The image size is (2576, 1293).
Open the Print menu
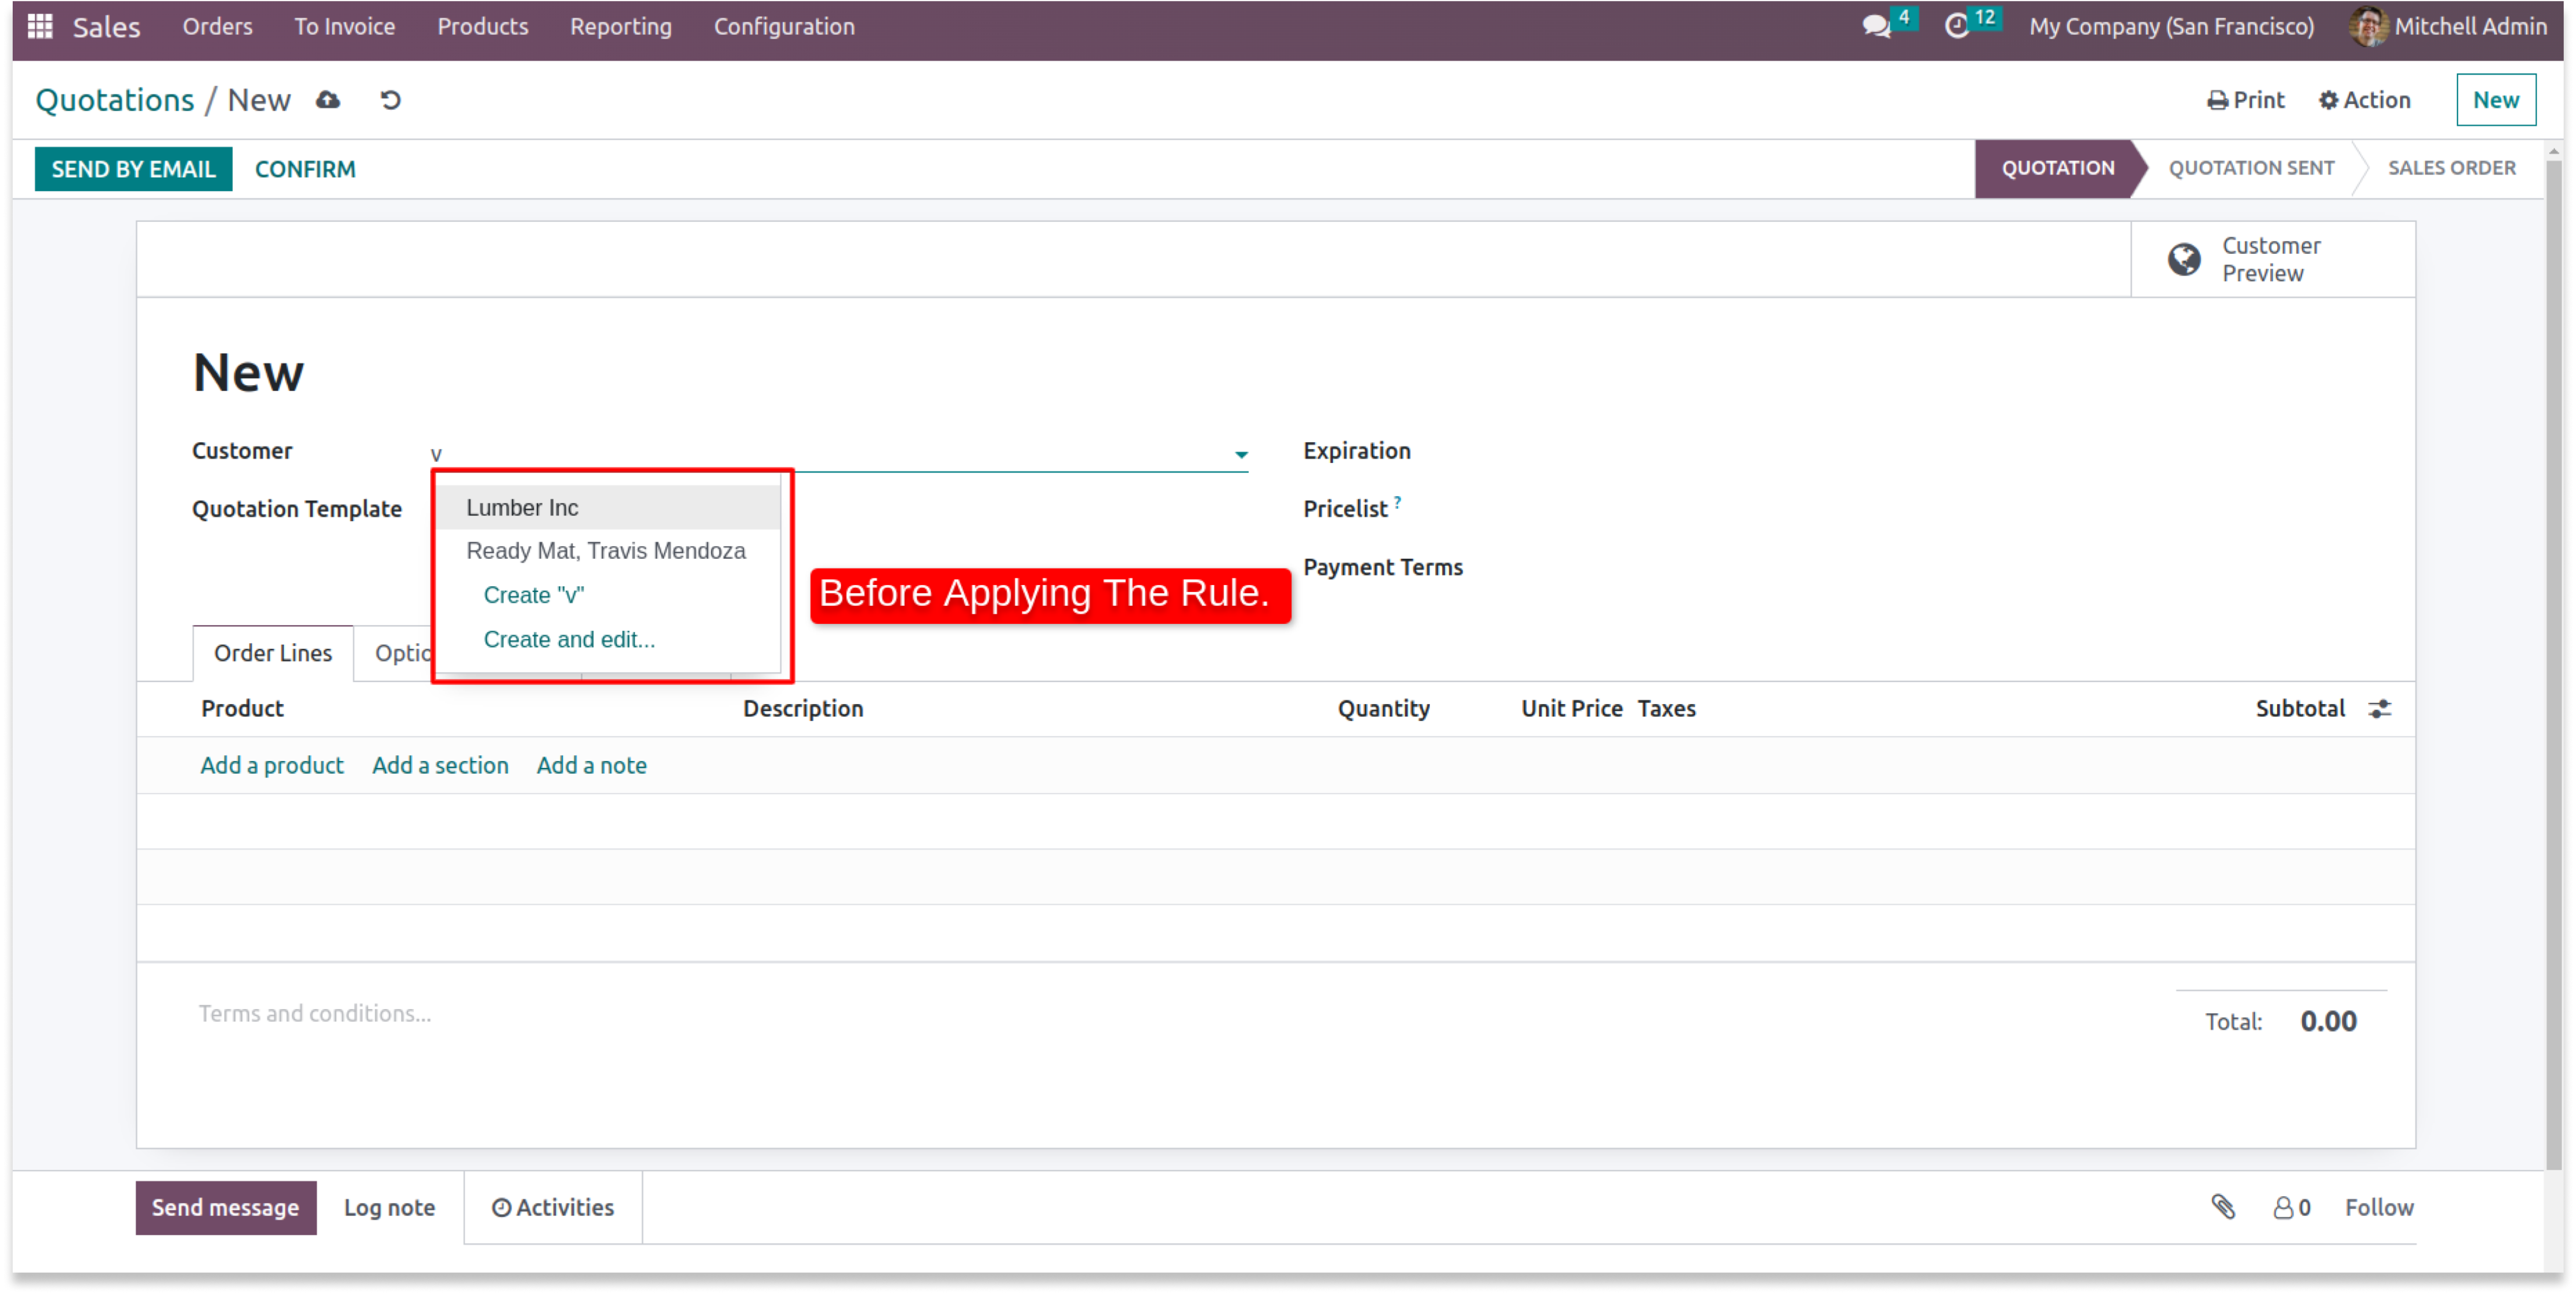(x=2245, y=100)
